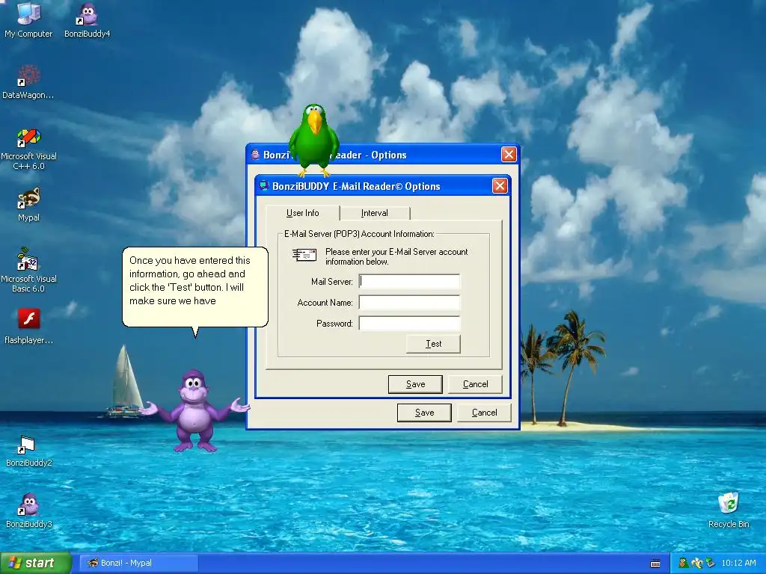Click the green parrot character
Viewport: 766px width, 574px height.
314,140
